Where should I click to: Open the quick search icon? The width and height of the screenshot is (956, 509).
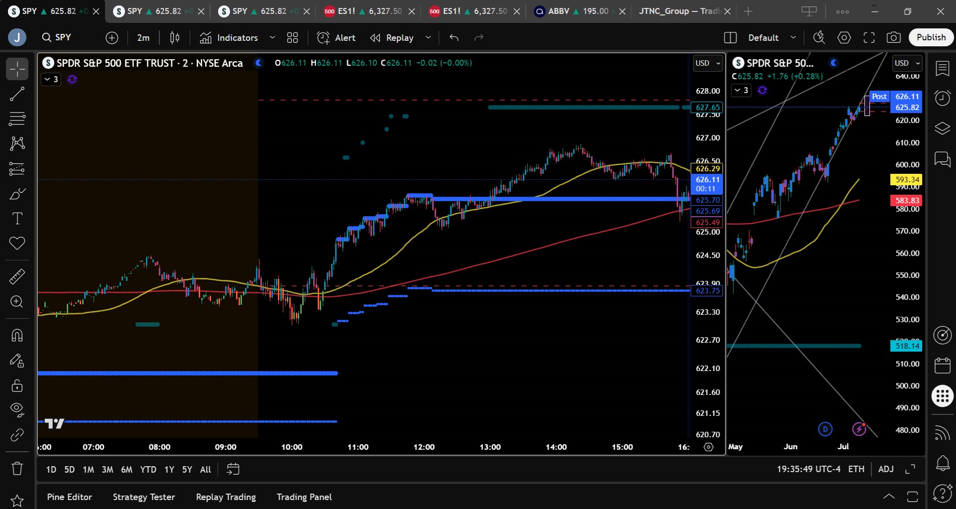[819, 37]
